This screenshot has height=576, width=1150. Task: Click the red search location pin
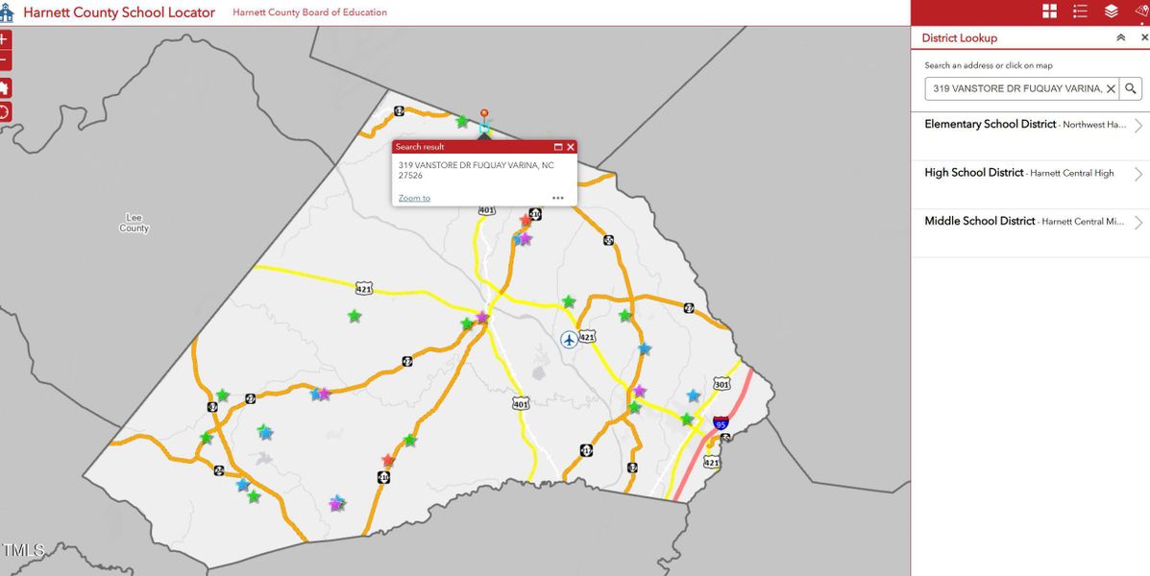(484, 115)
